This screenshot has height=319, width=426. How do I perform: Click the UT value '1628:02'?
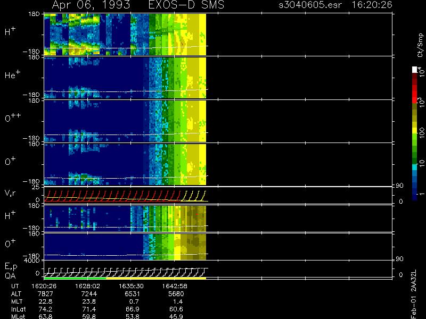tap(87, 286)
